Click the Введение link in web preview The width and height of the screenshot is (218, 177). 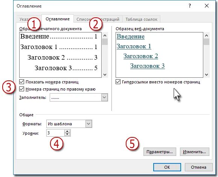point(131,37)
